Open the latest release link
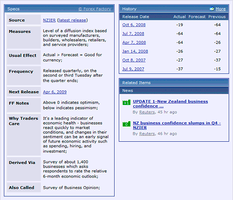 click(72, 20)
